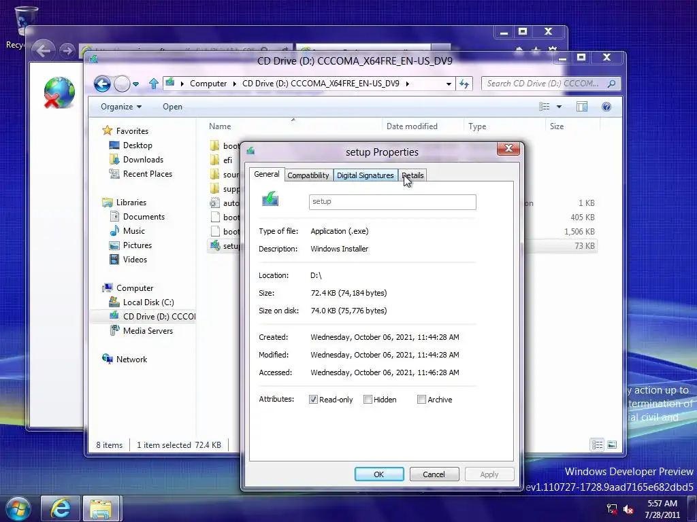Sort files by Type column
697x522 pixels.
click(477, 126)
